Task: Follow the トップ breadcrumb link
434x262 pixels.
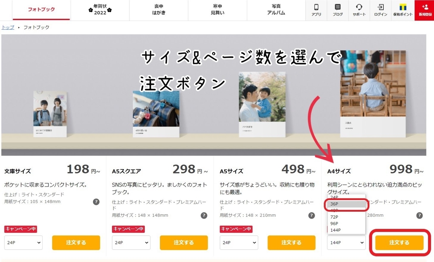Action: click(x=8, y=27)
